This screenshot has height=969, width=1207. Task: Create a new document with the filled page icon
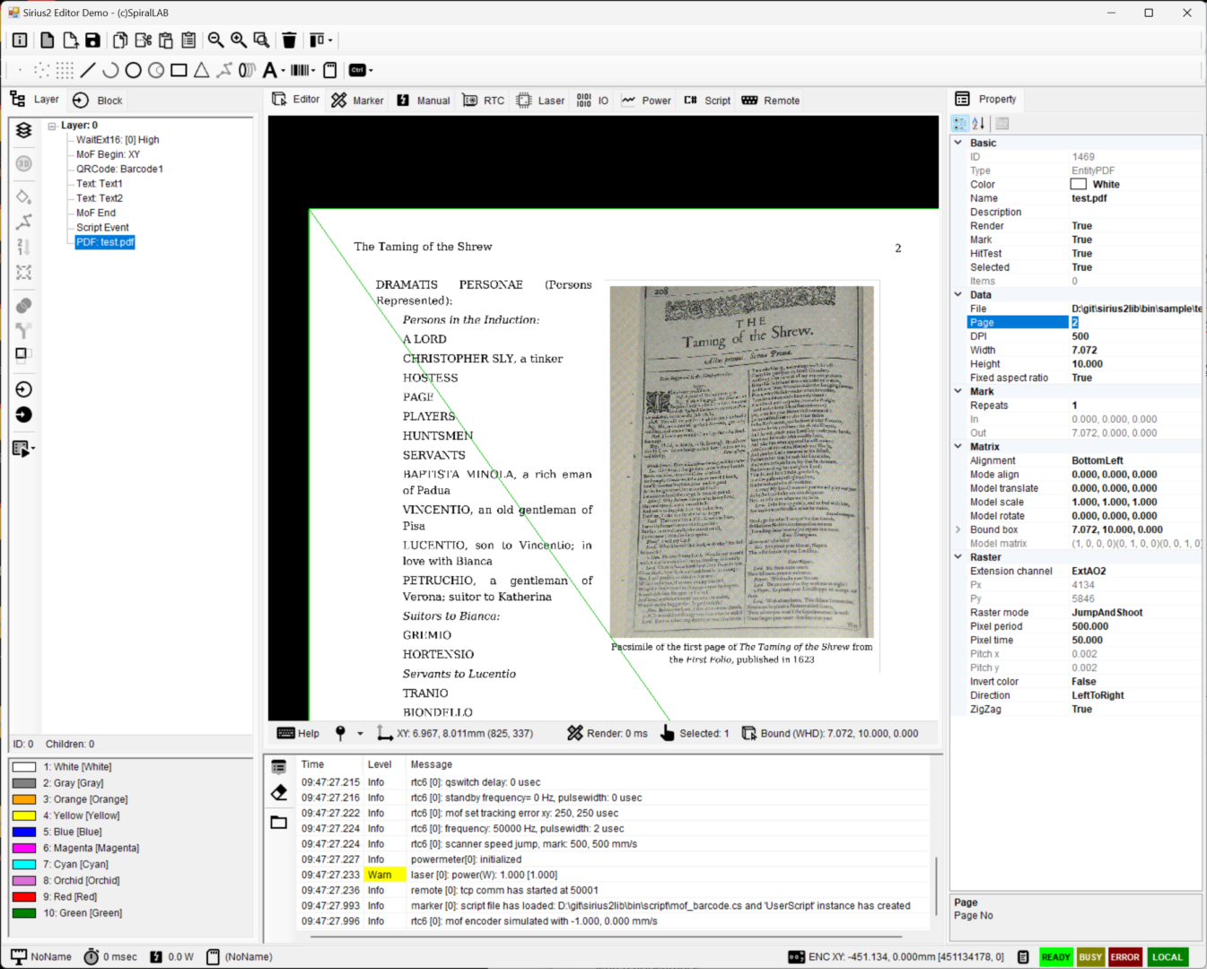point(47,40)
